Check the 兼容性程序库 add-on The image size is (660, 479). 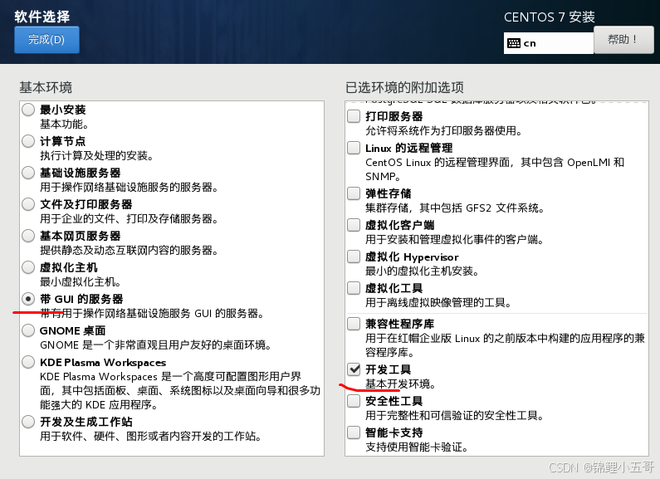pyautogui.click(x=354, y=324)
